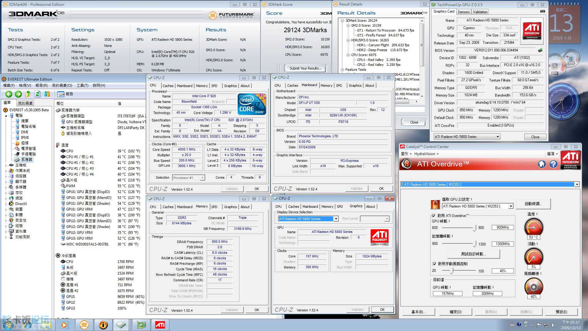Click the volume speaker icon in system tray

(553, 325)
